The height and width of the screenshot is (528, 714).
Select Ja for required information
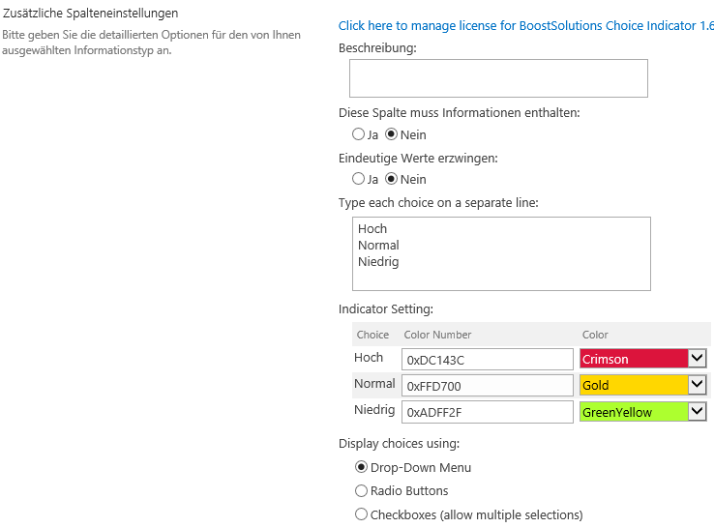click(358, 134)
